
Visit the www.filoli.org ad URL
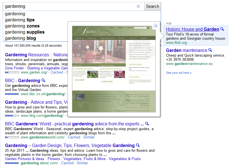click(x=176, y=43)
